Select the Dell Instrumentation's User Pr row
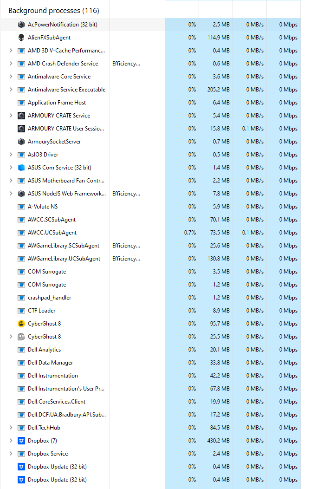Viewport: 329px width, 489px height. (150, 389)
